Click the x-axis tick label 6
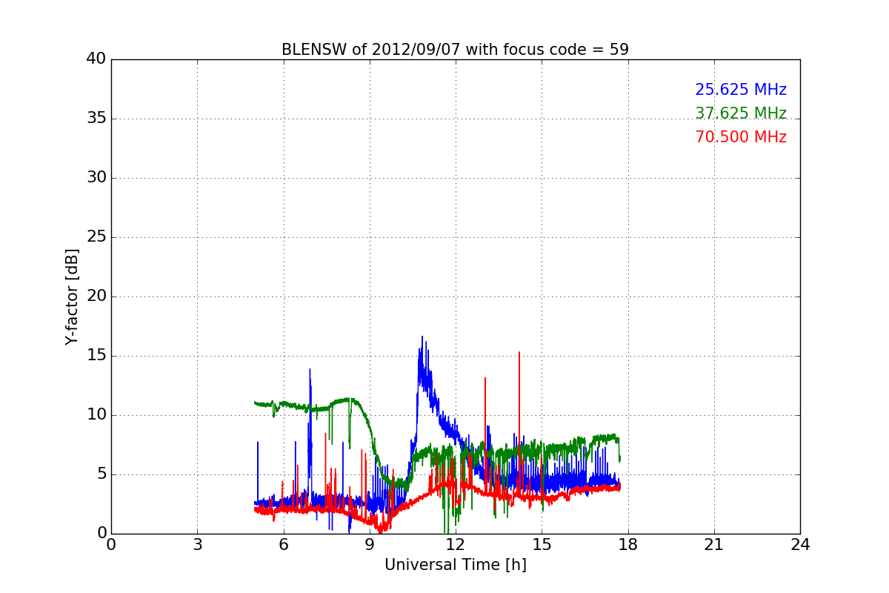The image size is (889, 593). click(283, 545)
